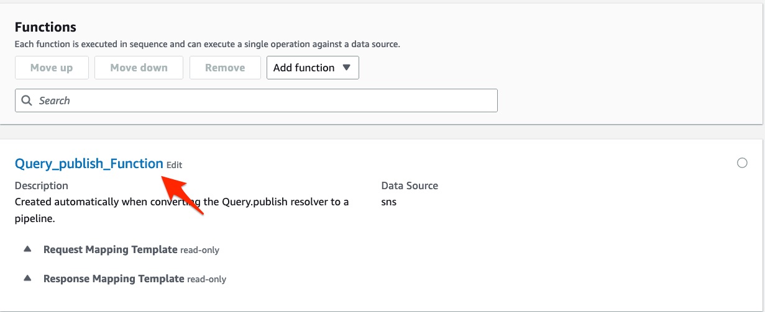Expand the Request Mapping Template triangle
Screen dimensions: 765x312
coord(27,249)
